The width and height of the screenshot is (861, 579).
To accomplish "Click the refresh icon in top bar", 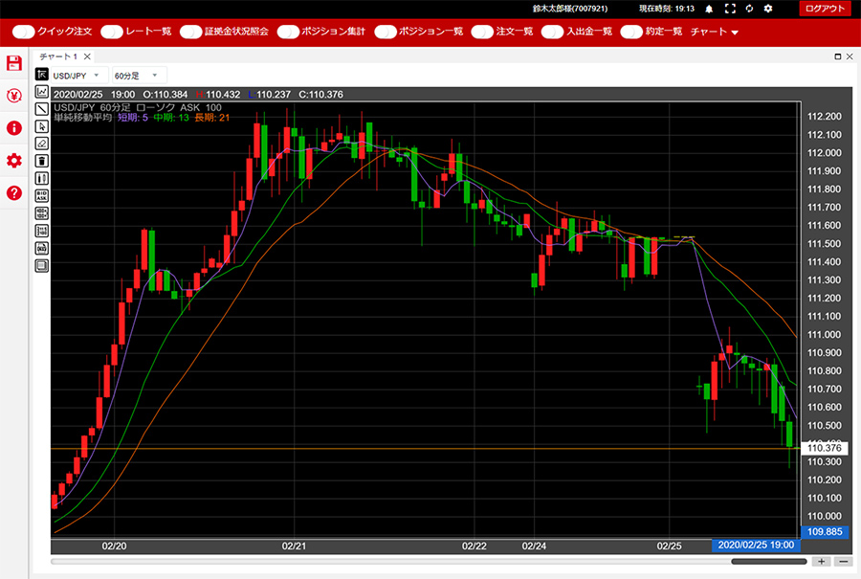I will tap(749, 9).
